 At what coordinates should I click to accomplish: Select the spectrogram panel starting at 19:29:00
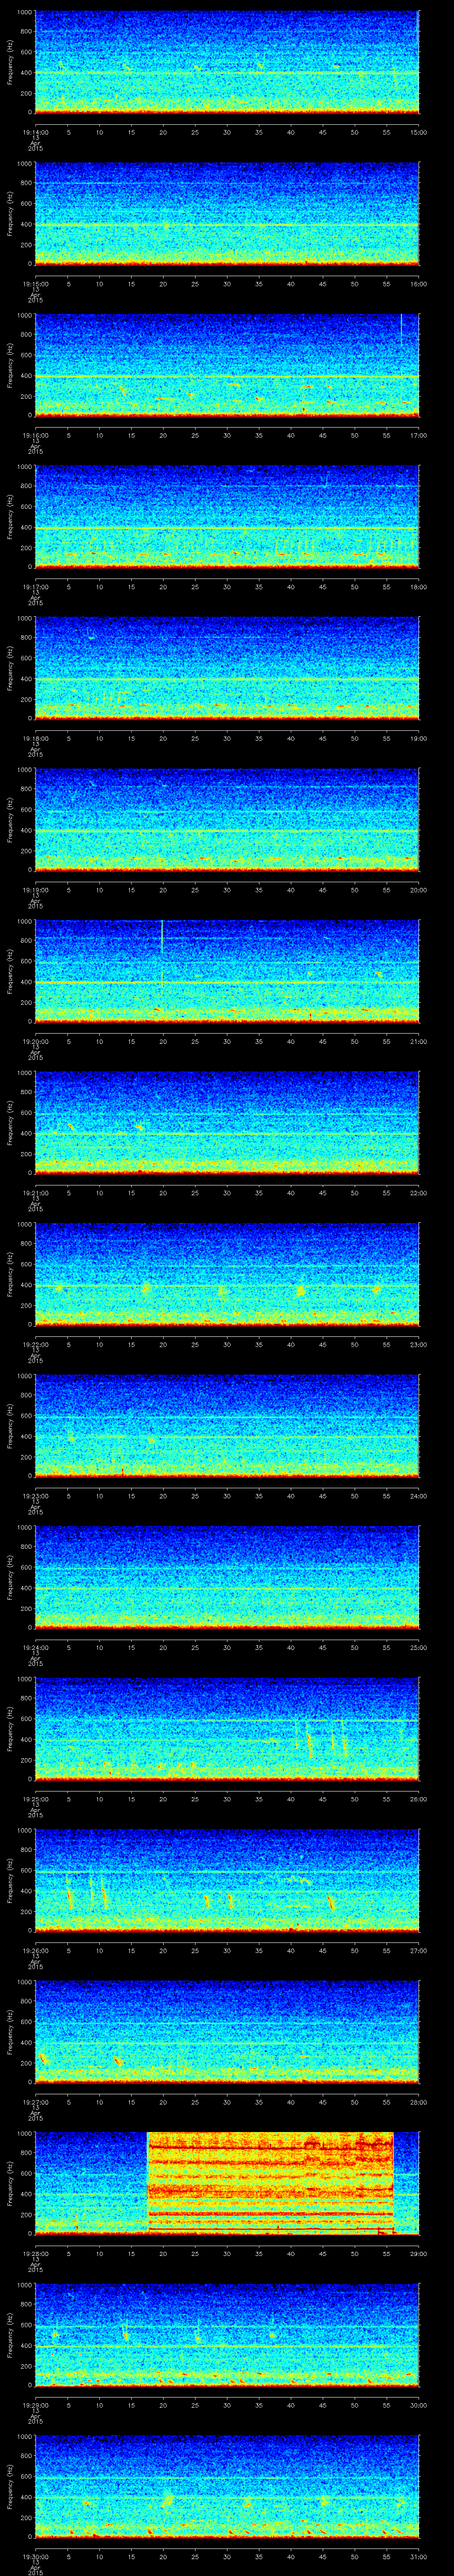coord(227,2335)
